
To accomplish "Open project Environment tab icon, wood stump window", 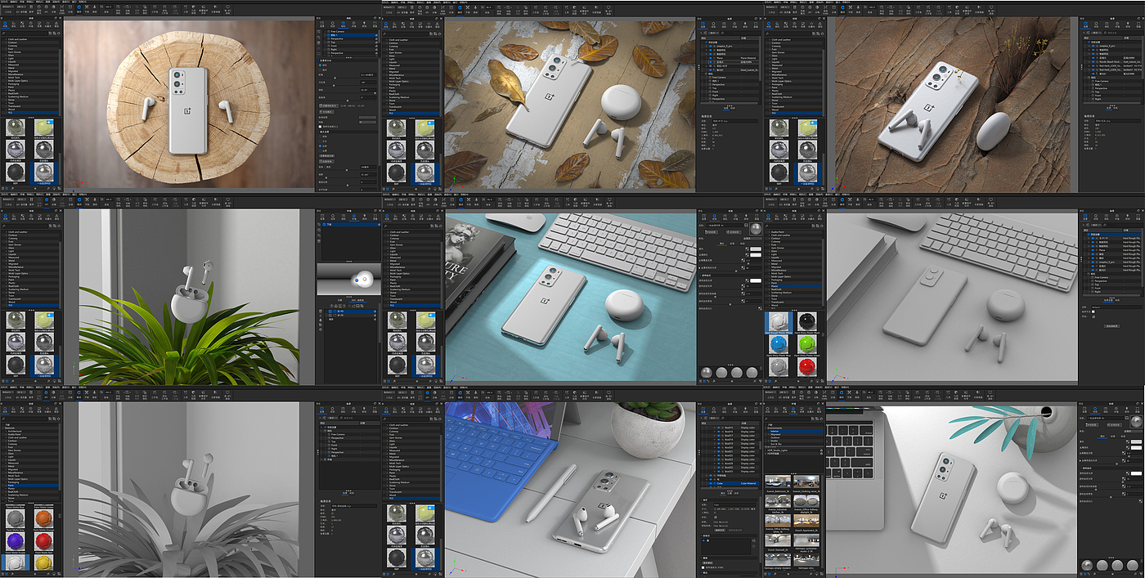I will point(353,24).
